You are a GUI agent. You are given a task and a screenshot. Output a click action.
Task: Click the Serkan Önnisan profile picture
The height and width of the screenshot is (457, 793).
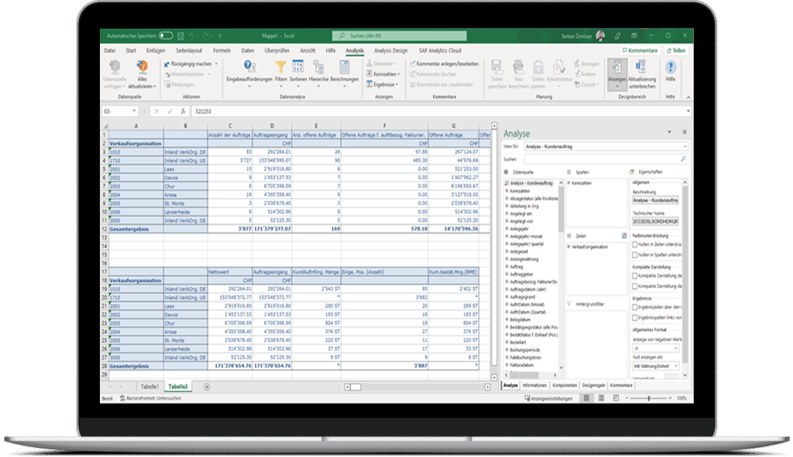(600, 36)
